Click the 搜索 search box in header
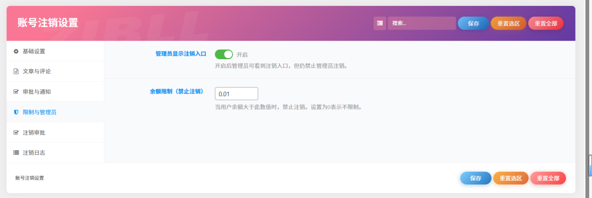The image size is (592, 198). point(421,23)
